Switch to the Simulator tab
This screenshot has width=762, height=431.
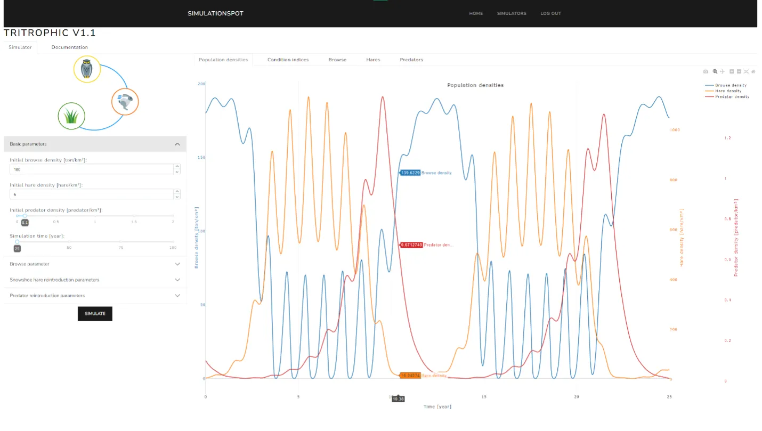point(20,47)
